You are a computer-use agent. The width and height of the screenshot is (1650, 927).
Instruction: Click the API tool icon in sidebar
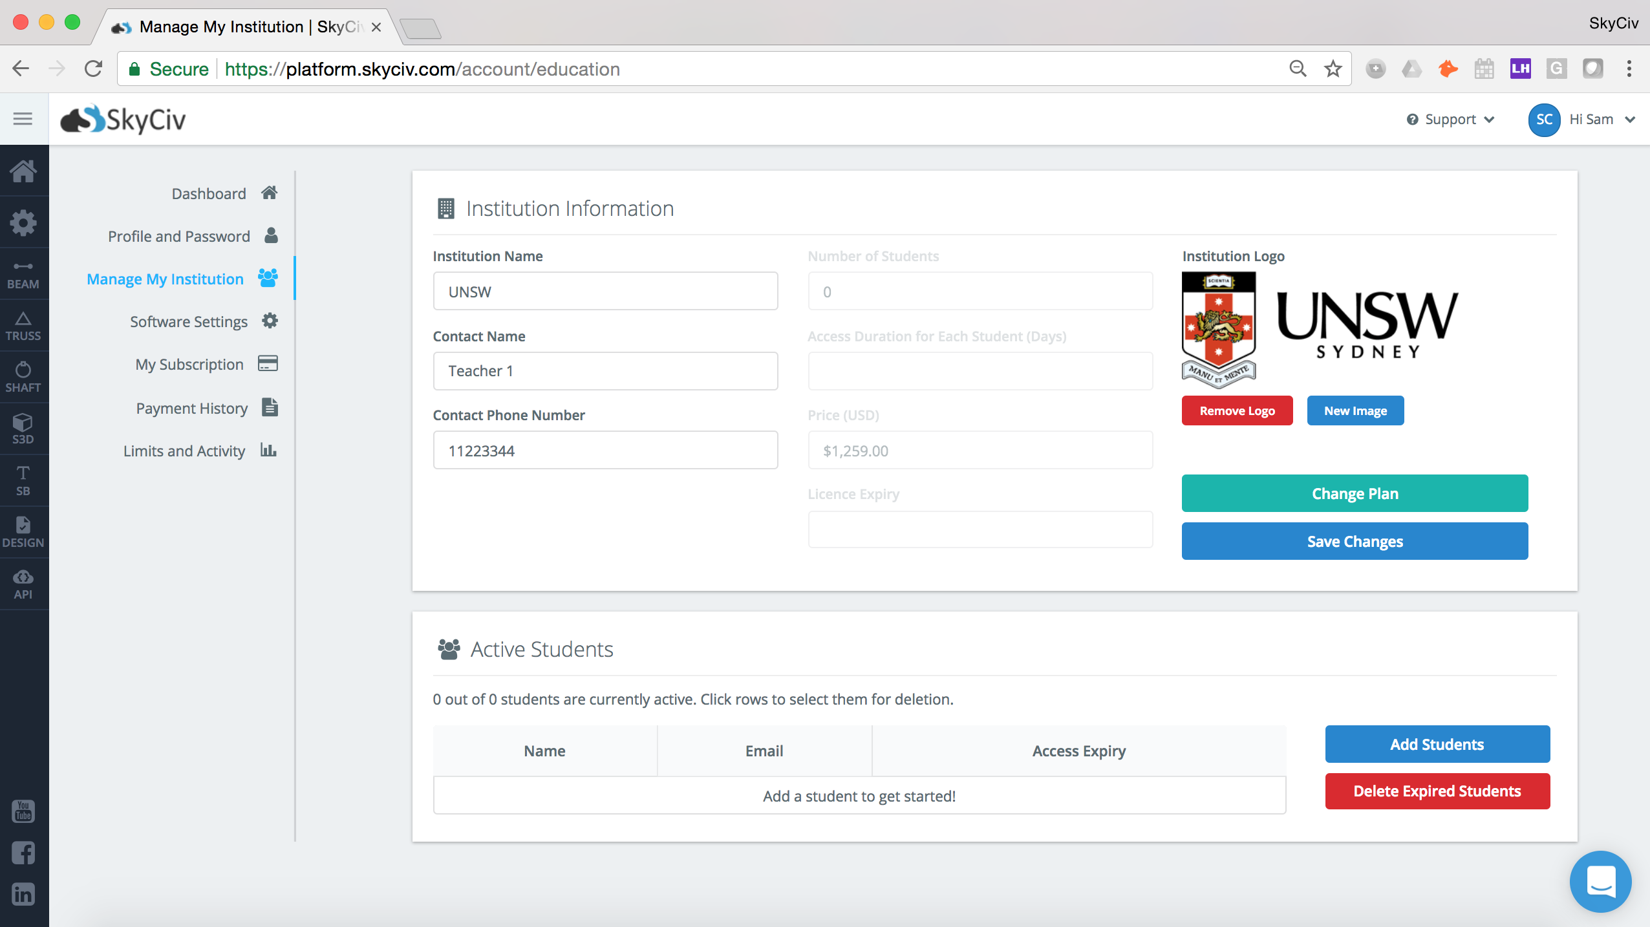pos(23,582)
